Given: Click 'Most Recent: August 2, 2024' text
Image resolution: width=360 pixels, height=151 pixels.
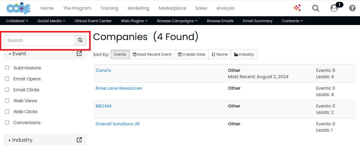Looking at the screenshot, I should pyautogui.click(x=258, y=77).
